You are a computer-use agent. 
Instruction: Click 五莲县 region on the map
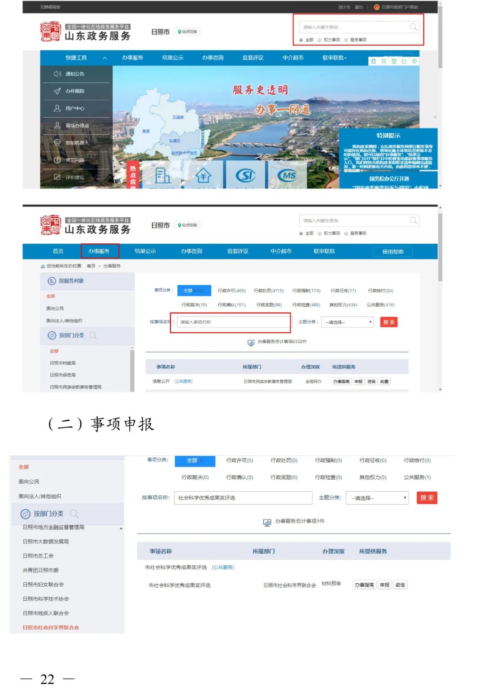(x=178, y=118)
